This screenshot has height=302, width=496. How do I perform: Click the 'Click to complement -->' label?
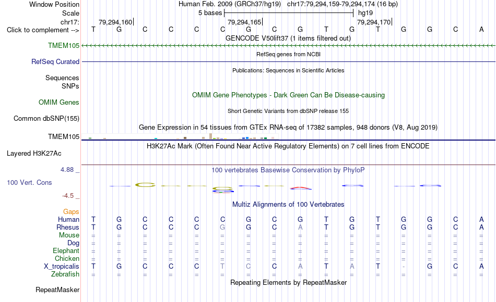click(x=43, y=30)
